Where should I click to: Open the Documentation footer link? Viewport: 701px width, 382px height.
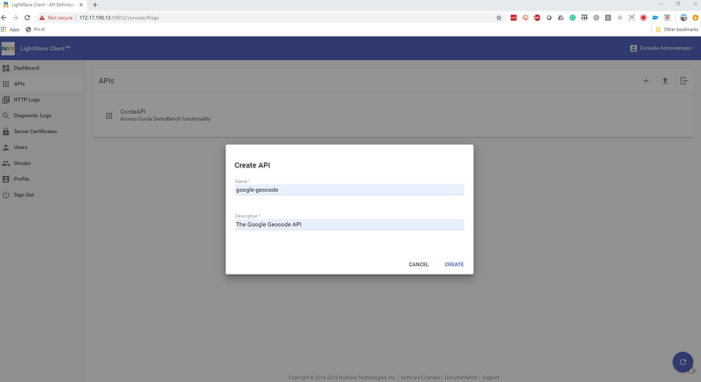click(461, 378)
